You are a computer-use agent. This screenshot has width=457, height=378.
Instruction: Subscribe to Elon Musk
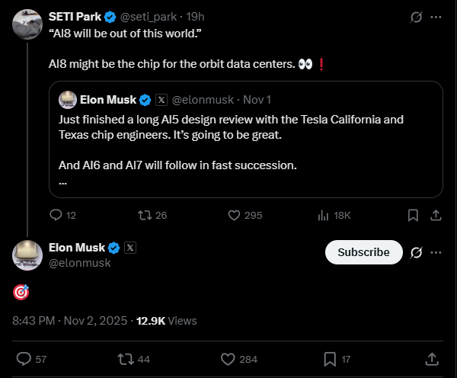pyautogui.click(x=363, y=252)
